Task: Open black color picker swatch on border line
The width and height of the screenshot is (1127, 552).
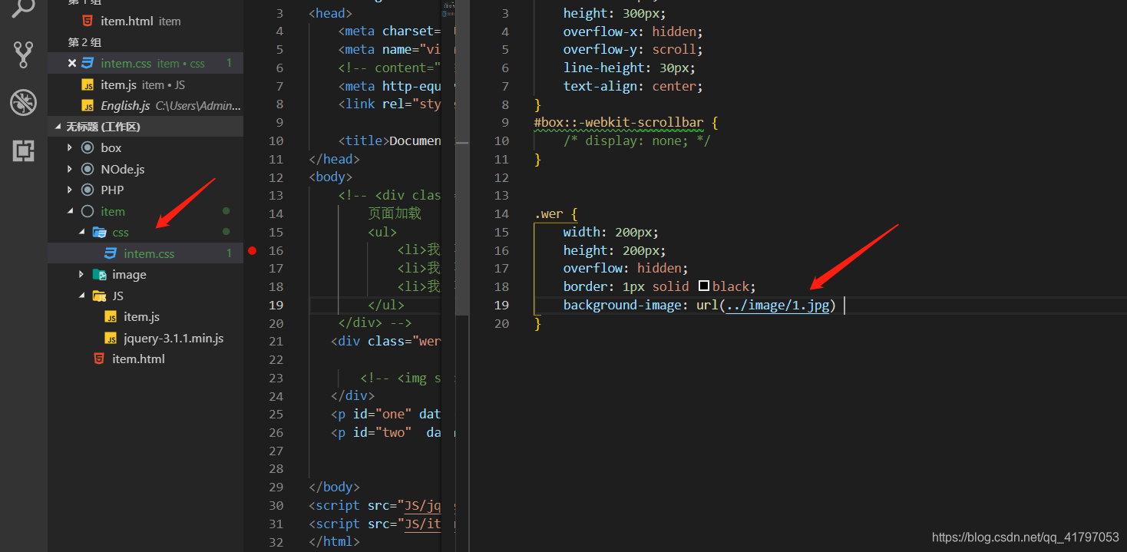Action: coord(704,286)
